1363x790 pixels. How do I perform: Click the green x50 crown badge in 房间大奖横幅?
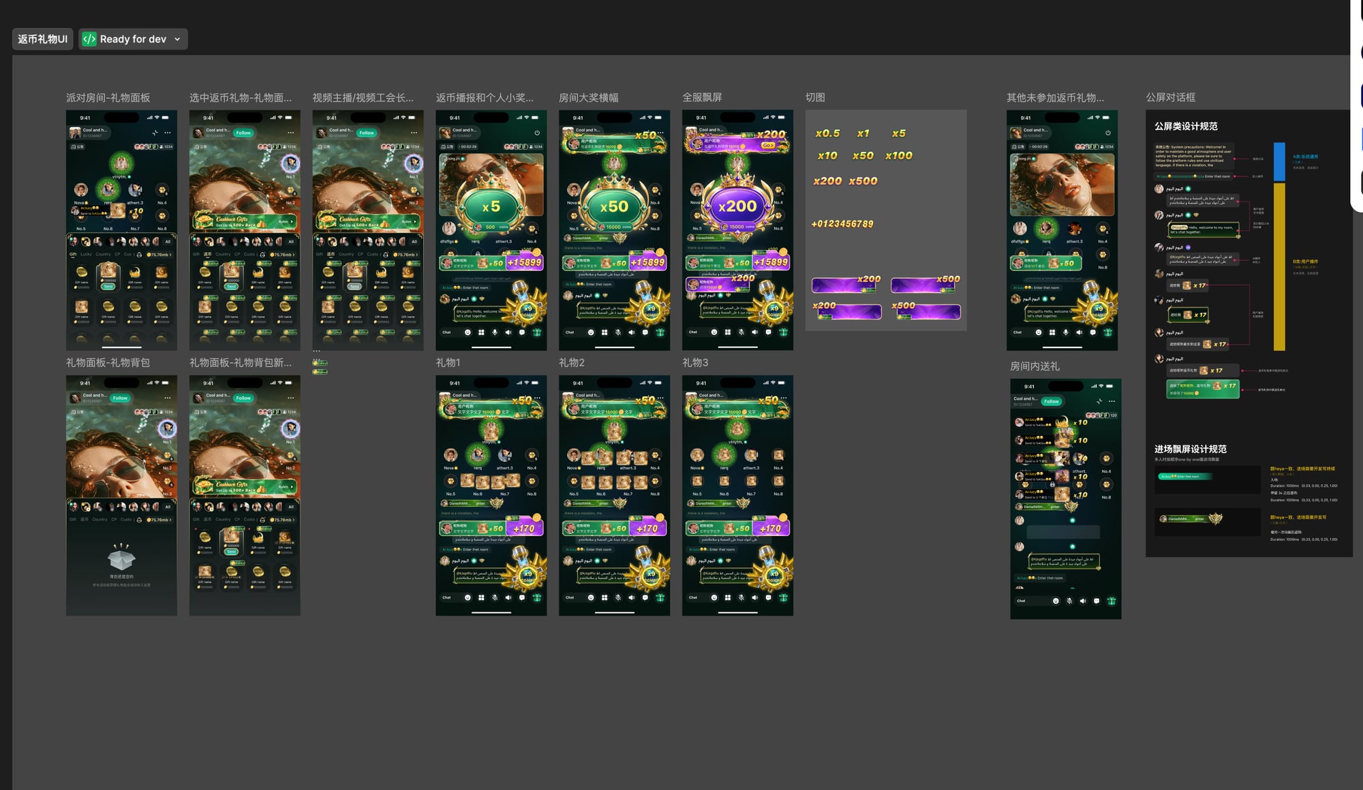614,206
